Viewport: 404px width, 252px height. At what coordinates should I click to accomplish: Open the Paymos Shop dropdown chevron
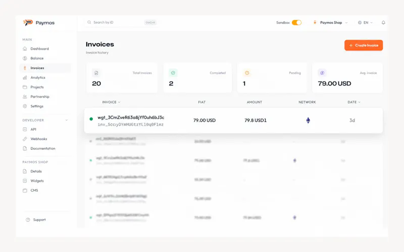tap(346, 23)
